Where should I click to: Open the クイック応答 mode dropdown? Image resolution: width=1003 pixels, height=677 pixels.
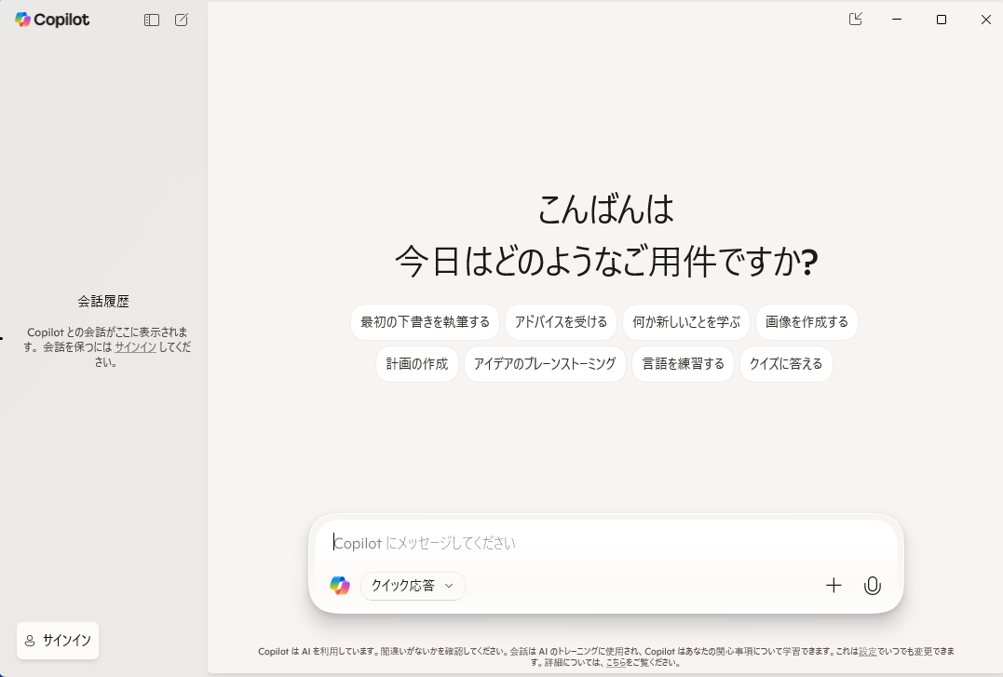tap(413, 586)
